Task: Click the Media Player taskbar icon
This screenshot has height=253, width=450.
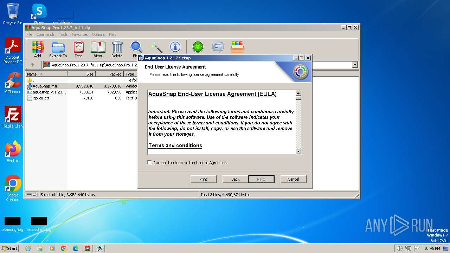Action: click(52, 248)
